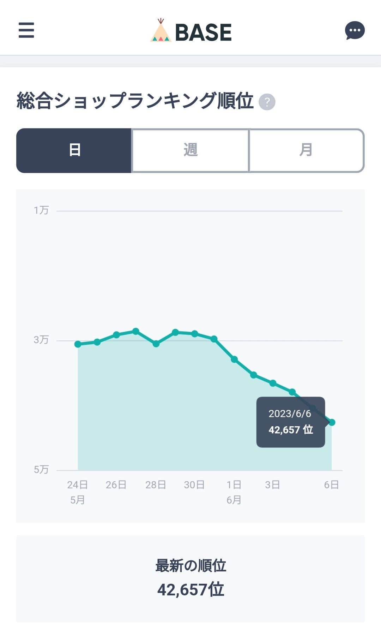Screen dimensions: 381x642
Task: Select the chart data point for June 2
Action: pyautogui.click(x=254, y=375)
